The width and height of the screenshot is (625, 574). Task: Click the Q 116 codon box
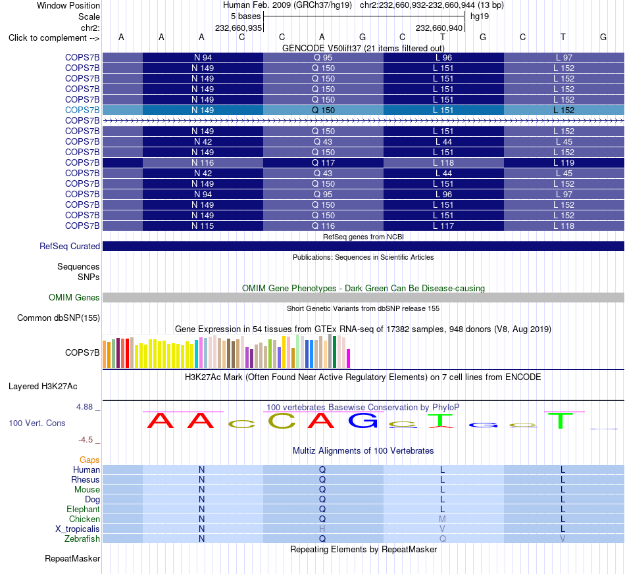point(323,226)
